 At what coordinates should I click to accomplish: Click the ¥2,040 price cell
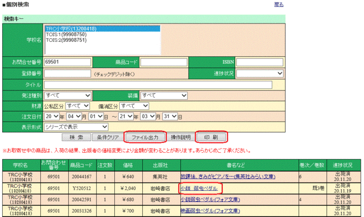(128, 189)
